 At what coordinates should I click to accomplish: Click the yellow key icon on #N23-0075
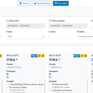40,56
